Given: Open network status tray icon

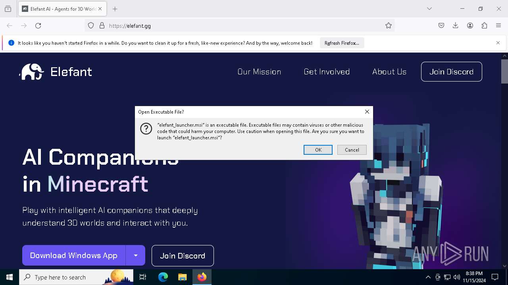Looking at the screenshot, I should click(447, 277).
